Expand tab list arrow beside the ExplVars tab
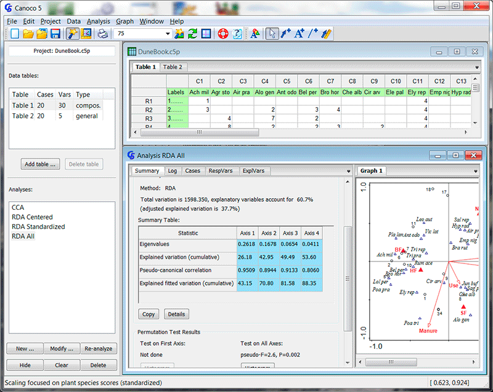The image size is (493, 392). (348, 171)
